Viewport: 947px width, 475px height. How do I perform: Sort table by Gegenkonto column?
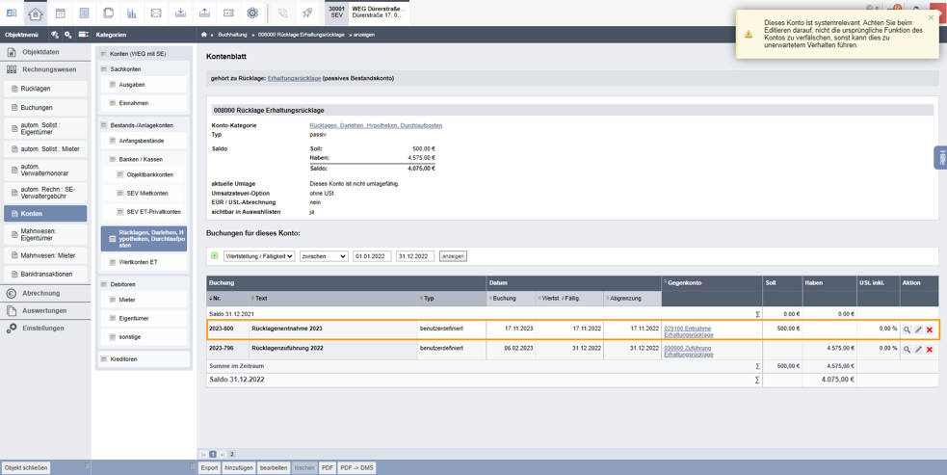coord(682,283)
